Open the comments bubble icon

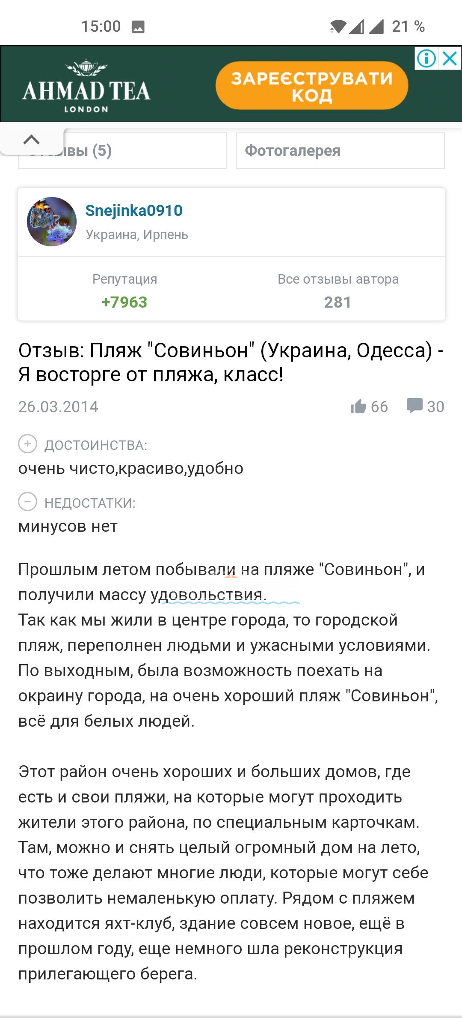click(414, 405)
